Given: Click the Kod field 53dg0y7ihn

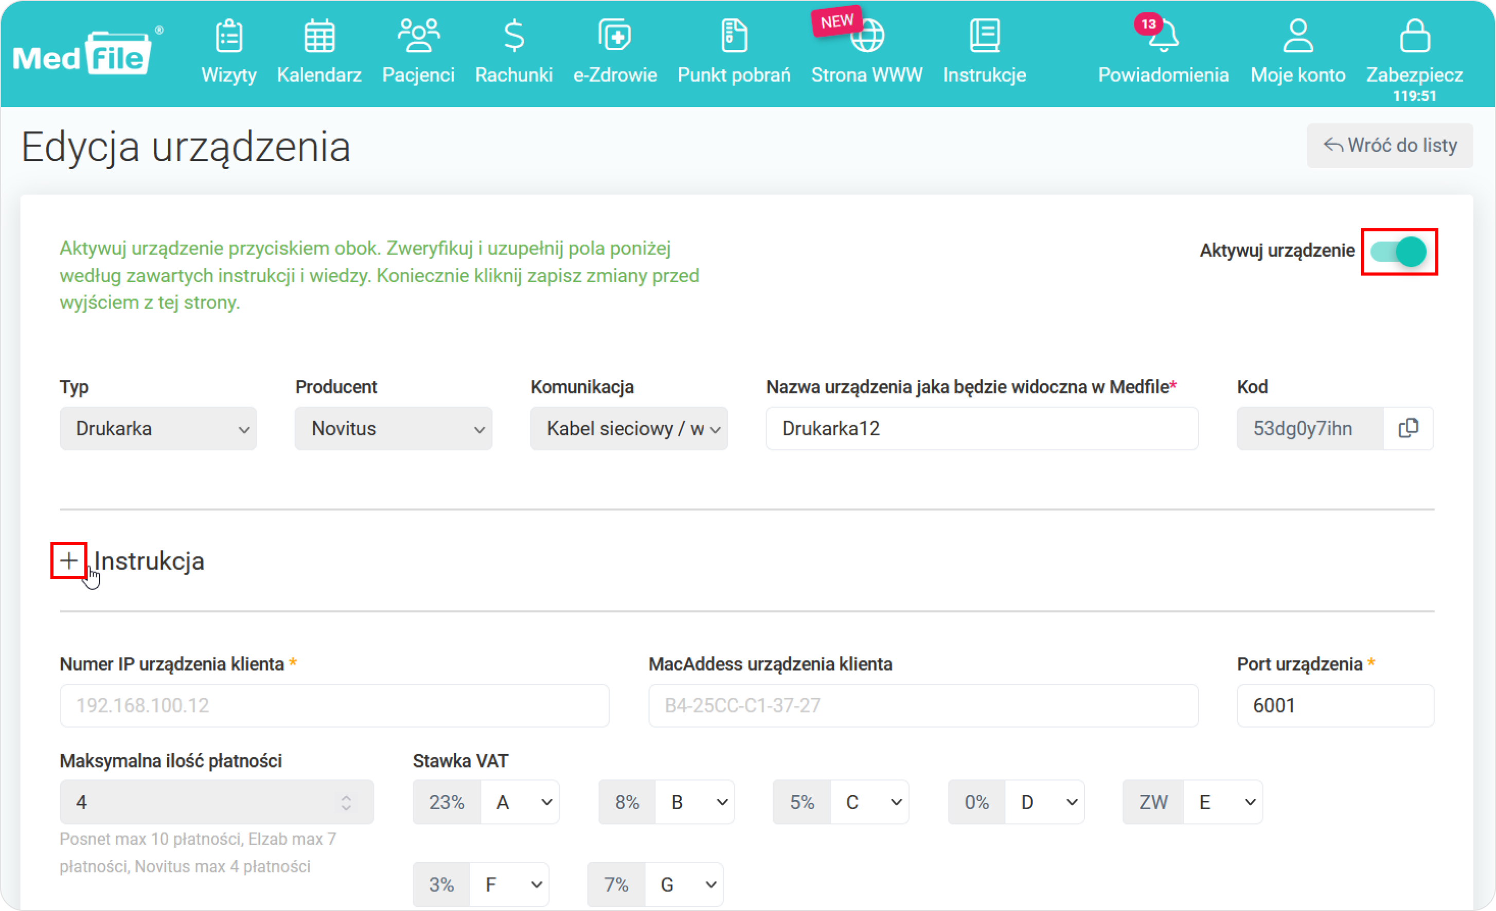Looking at the screenshot, I should (x=1310, y=428).
